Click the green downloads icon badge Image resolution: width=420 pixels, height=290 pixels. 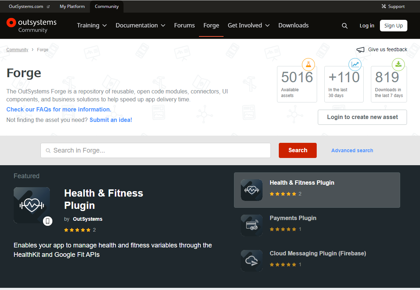pos(398,64)
